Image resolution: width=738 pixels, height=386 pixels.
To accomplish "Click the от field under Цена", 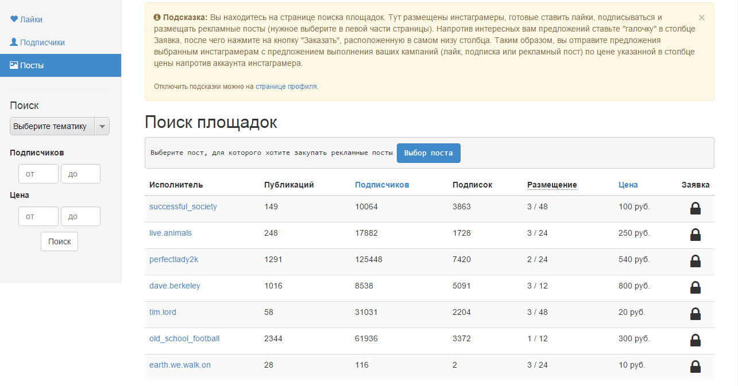I will coord(38,216).
